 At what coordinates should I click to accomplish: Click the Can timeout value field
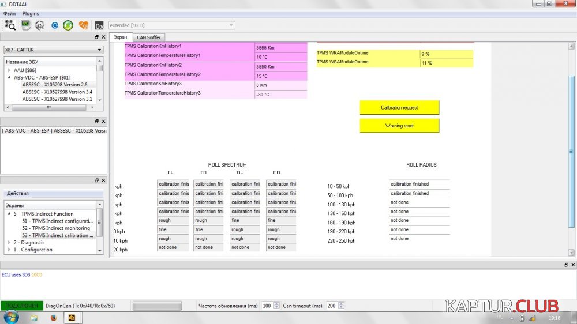point(332,306)
